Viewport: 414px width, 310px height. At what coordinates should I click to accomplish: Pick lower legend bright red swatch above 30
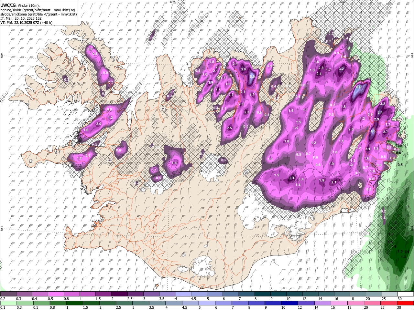tap(405, 303)
